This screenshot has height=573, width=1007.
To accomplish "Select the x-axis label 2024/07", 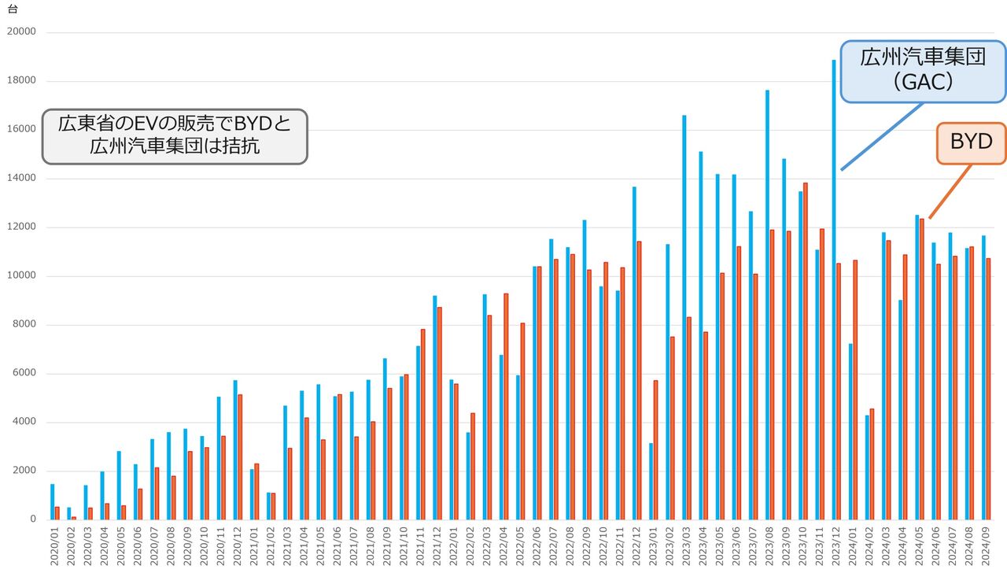I will [954, 546].
